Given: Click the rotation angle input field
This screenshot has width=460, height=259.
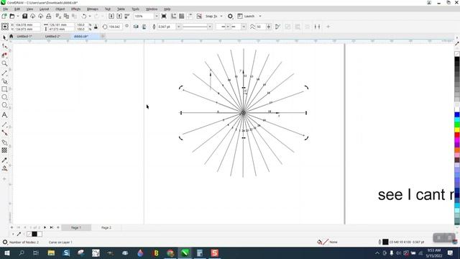Looking at the screenshot, I should click(x=115, y=27).
